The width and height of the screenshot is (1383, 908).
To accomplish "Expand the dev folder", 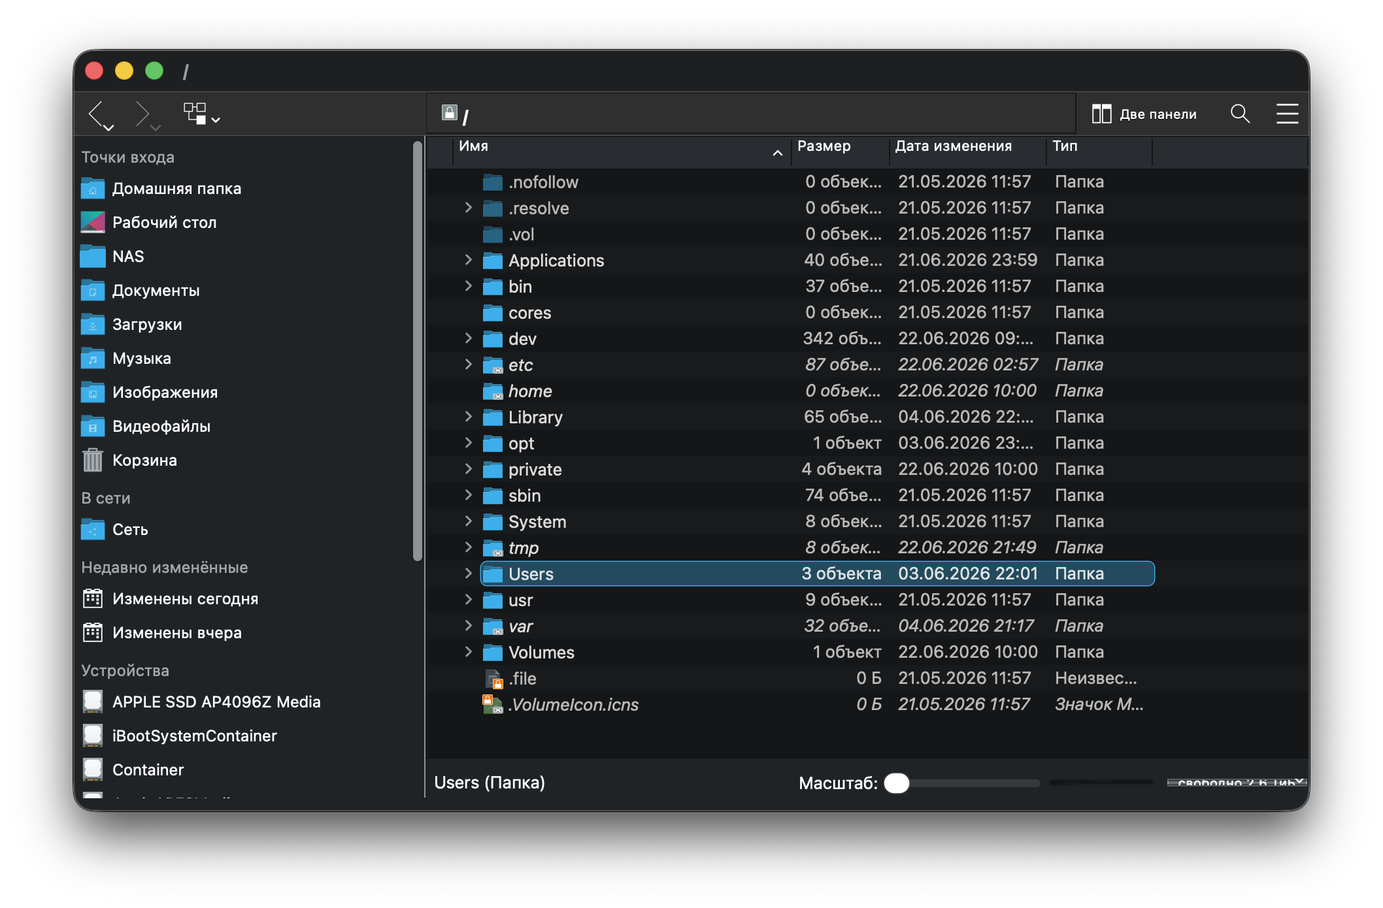I will [468, 338].
